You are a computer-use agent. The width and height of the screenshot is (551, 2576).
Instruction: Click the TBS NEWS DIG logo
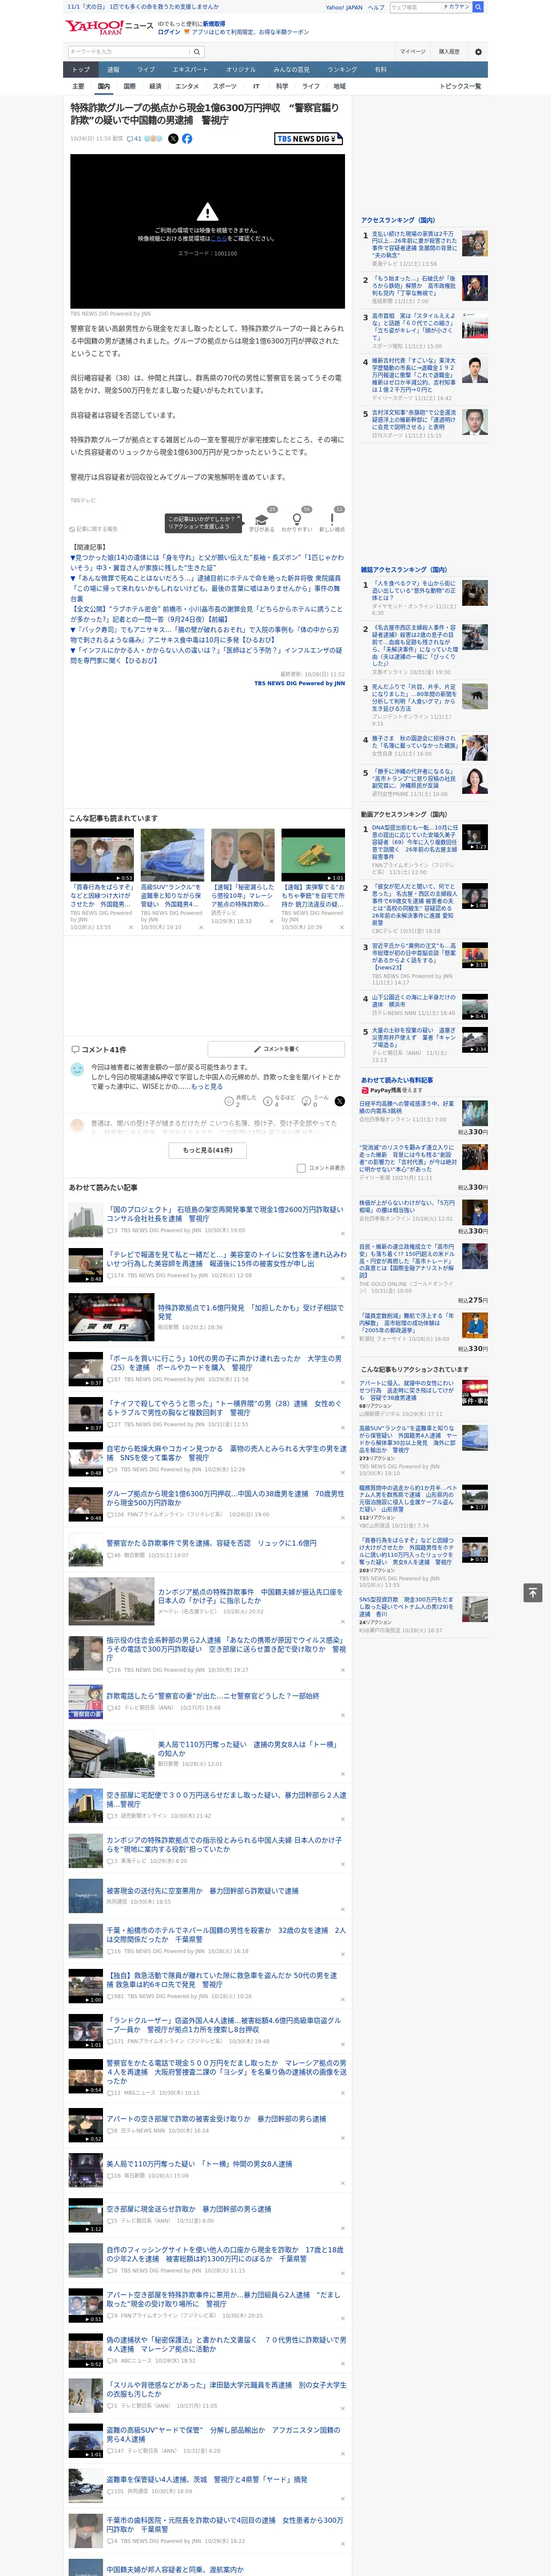(308, 139)
